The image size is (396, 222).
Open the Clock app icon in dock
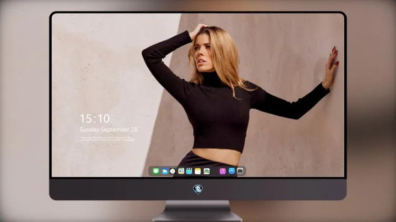[x=173, y=171]
